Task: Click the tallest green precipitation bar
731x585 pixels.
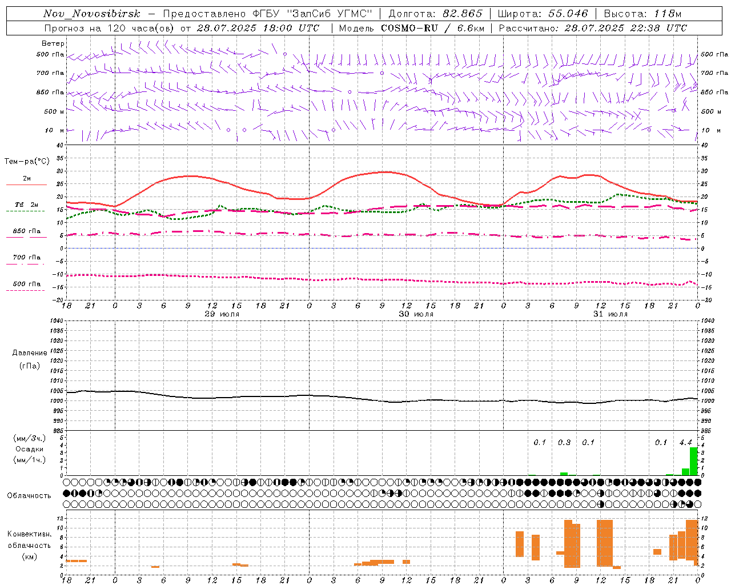Action: 693,461
